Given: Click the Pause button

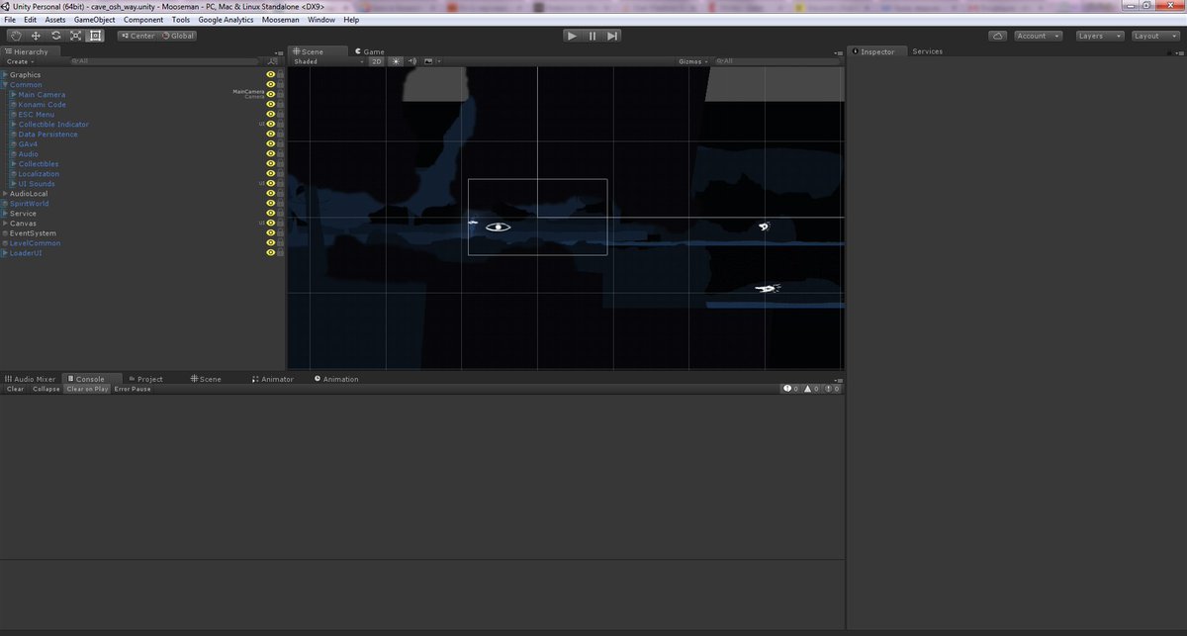Looking at the screenshot, I should point(593,36).
